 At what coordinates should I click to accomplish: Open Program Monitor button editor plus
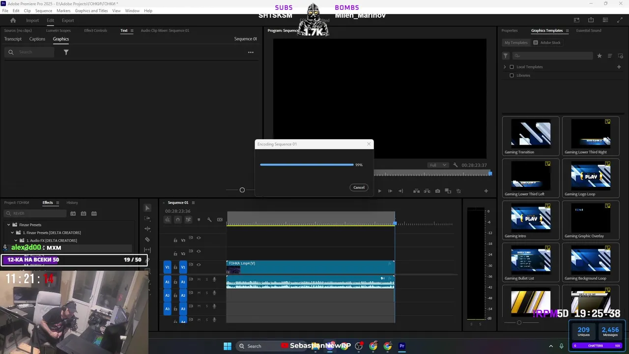(486, 191)
